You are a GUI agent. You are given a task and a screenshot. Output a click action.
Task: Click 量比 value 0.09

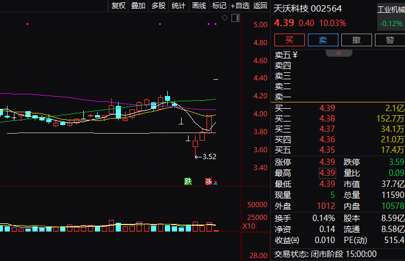(396, 173)
